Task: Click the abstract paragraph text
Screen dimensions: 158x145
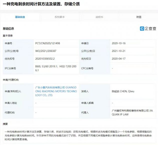Action: [x=78, y=135]
